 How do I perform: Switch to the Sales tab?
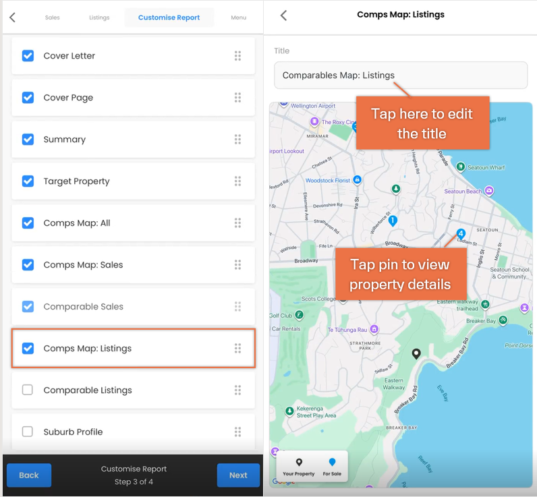pyautogui.click(x=53, y=18)
